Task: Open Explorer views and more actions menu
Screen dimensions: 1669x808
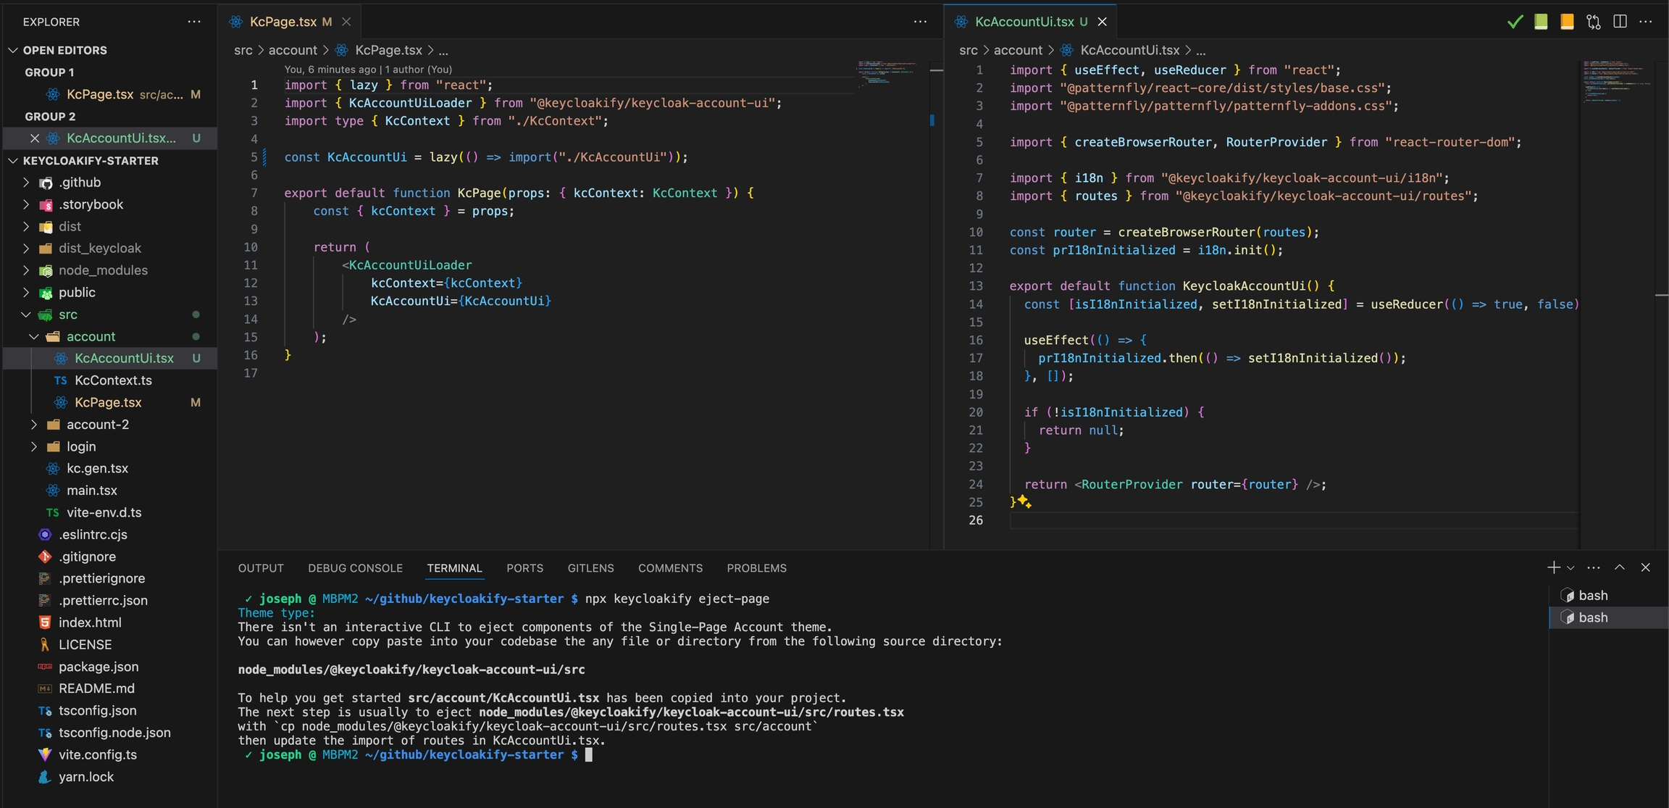Action: click(194, 22)
